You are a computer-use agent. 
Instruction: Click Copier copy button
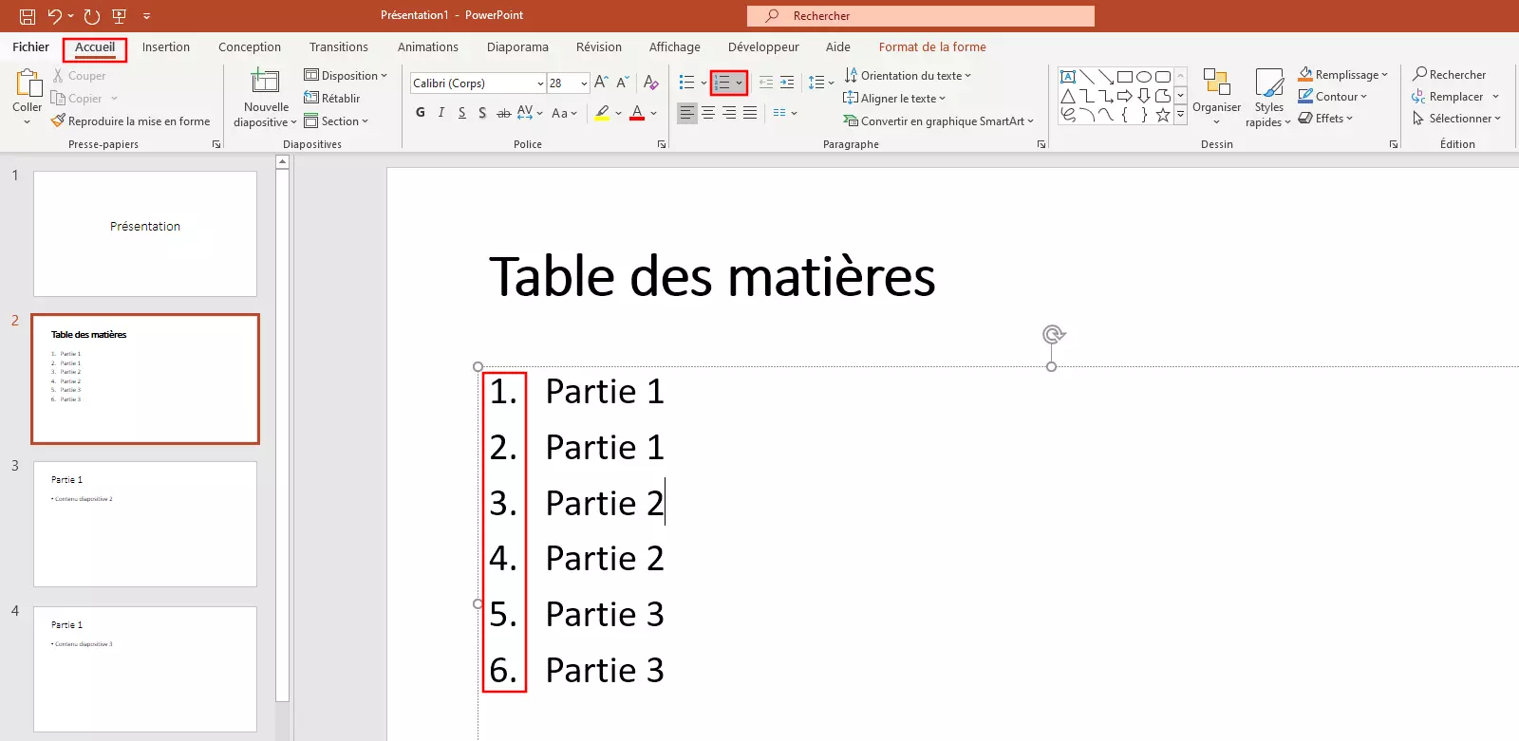coord(77,99)
